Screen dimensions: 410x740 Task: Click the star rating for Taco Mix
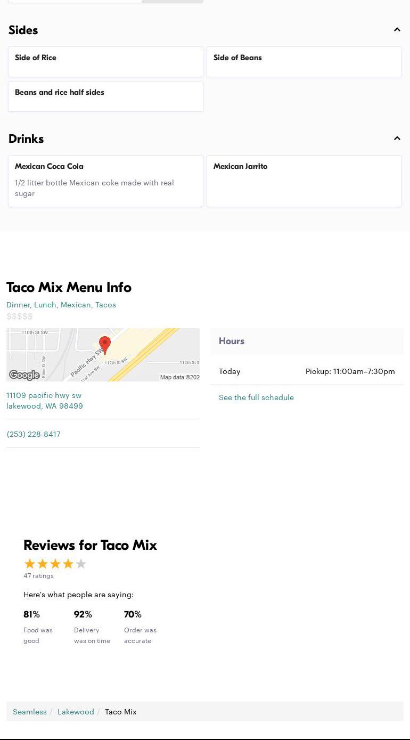[x=55, y=564]
